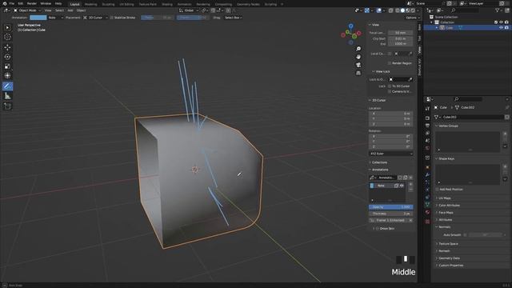Image resolution: width=512 pixels, height=288 pixels.
Task: Toggle Stabilize Stroke checkbox
Action: [x=112, y=18]
